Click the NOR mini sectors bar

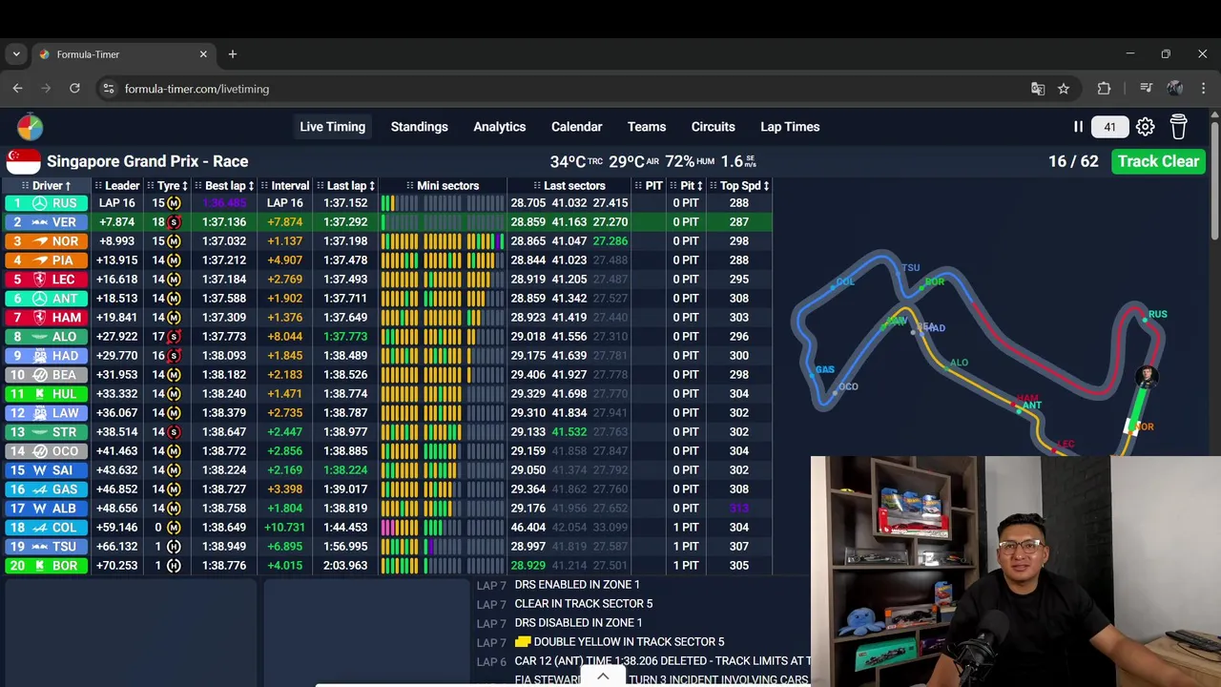pyautogui.click(x=443, y=241)
